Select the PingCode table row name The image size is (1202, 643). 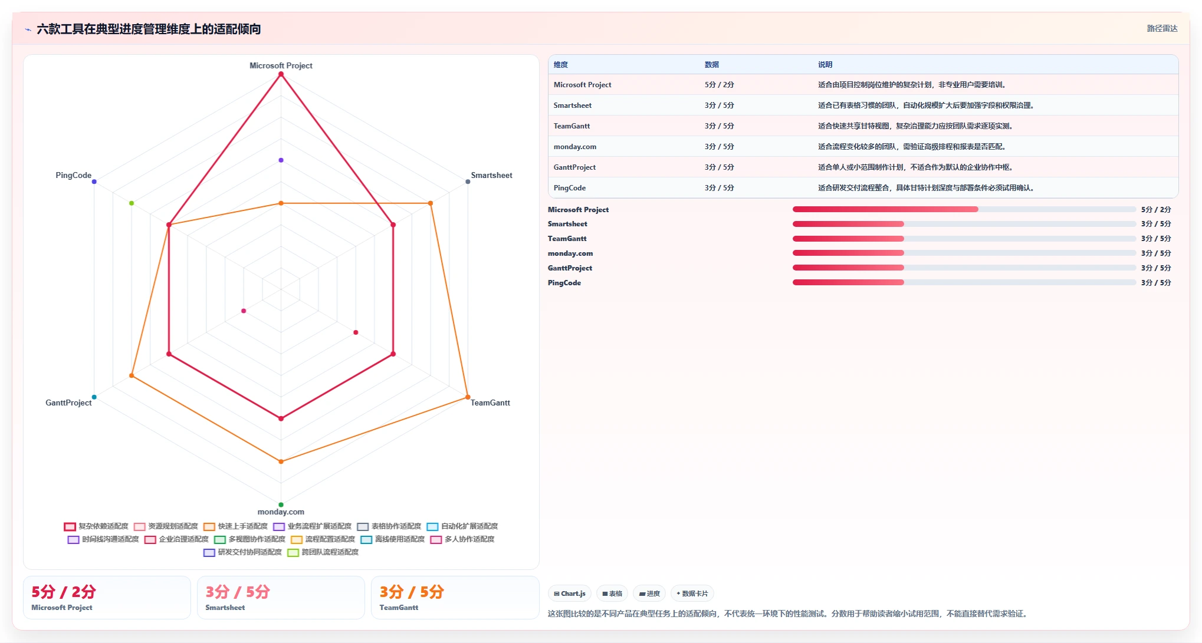(569, 188)
